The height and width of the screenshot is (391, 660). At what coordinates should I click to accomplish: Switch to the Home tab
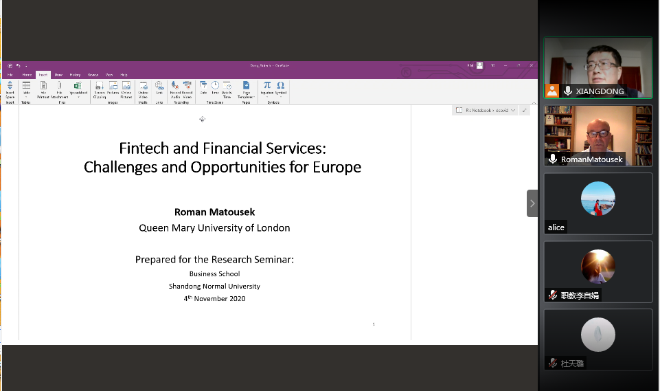tap(27, 74)
